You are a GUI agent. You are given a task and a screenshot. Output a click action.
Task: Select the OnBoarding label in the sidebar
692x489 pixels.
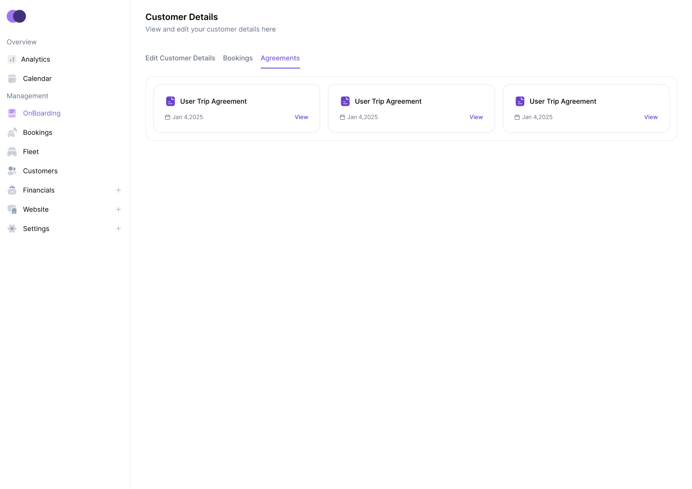click(42, 113)
